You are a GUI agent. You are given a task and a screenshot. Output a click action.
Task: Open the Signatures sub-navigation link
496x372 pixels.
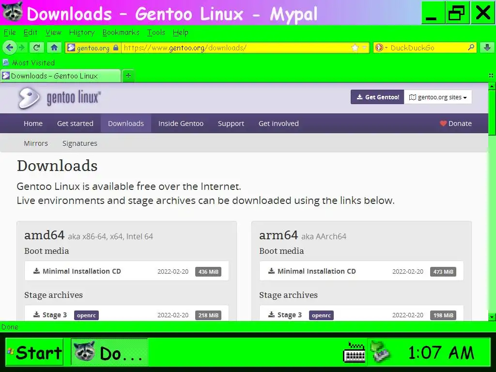coord(80,143)
